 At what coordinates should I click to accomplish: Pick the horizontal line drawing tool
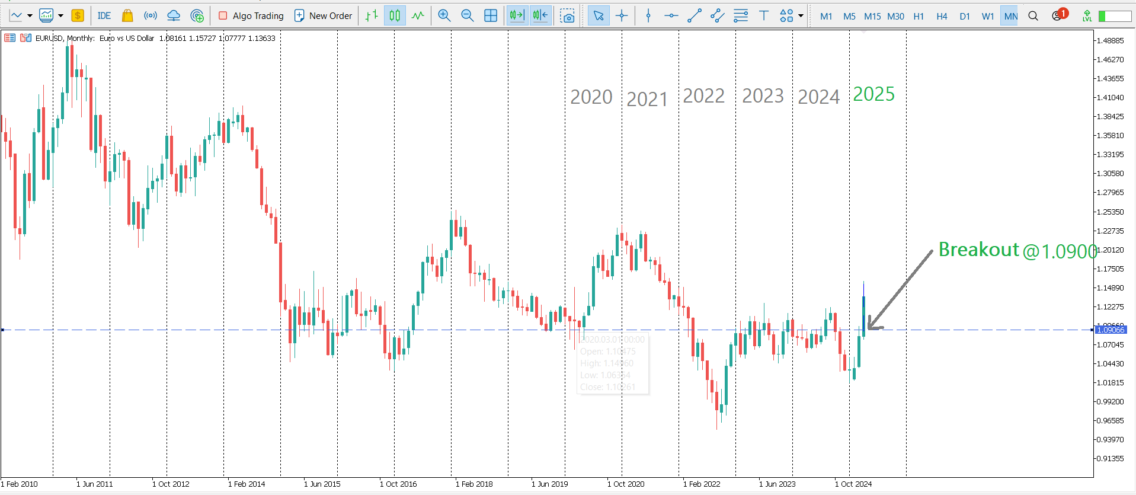point(671,16)
